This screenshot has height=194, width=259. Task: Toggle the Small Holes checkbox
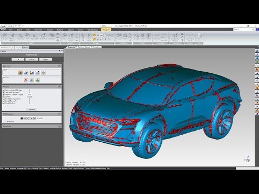coord(4,103)
